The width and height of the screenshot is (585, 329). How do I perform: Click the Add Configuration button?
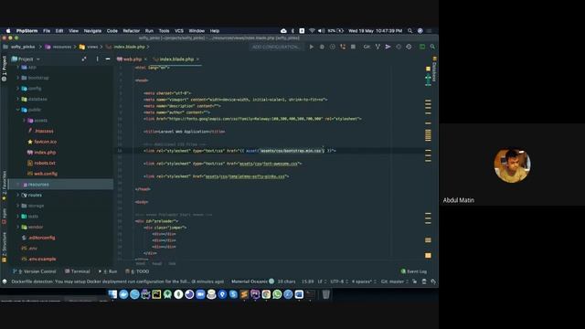(x=276, y=47)
